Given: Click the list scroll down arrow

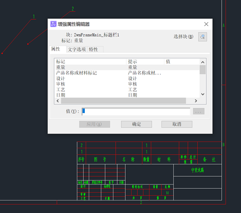Looking at the screenshot, I should pyautogui.click(x=203, y=94).
